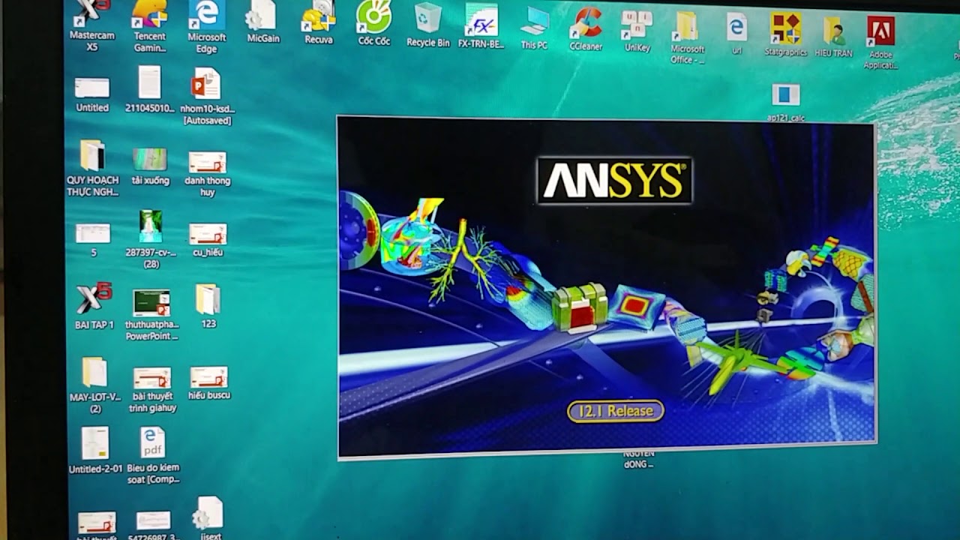Select the thuthuatpha PowerPoint file
The height and width of the screenshot is (540, 960).
[151, 314]
